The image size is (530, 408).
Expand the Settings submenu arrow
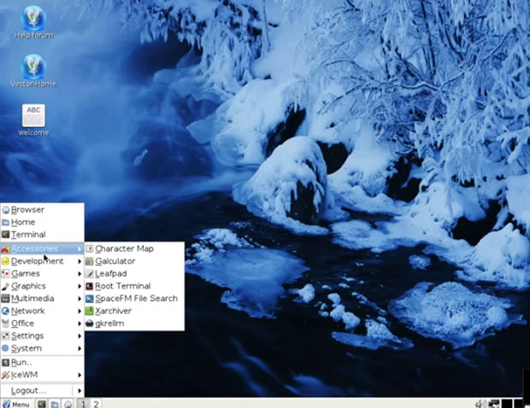point(79,335)
